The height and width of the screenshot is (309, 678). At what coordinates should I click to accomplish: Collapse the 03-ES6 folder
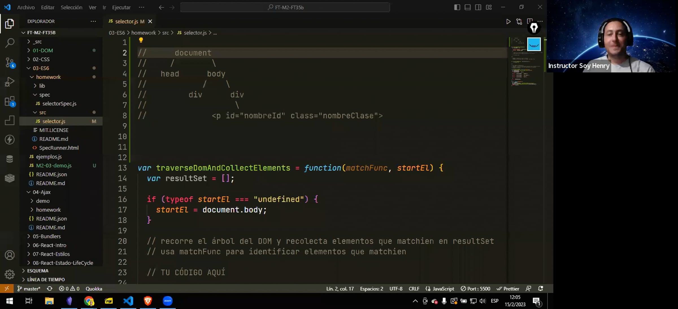point(41,68)
